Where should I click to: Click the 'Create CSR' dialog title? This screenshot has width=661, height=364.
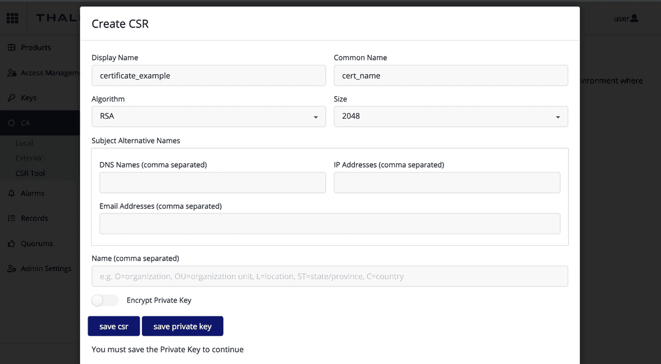(120, 24)
